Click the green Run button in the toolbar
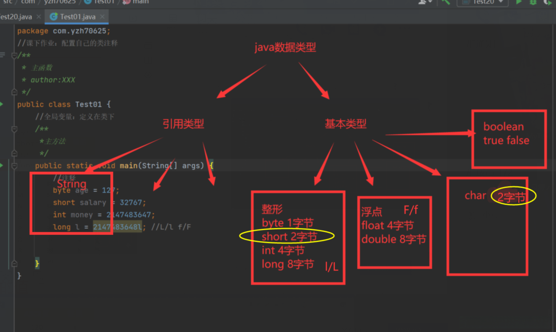This screenshot has width=556, height=332. click(x=519, y=3)
